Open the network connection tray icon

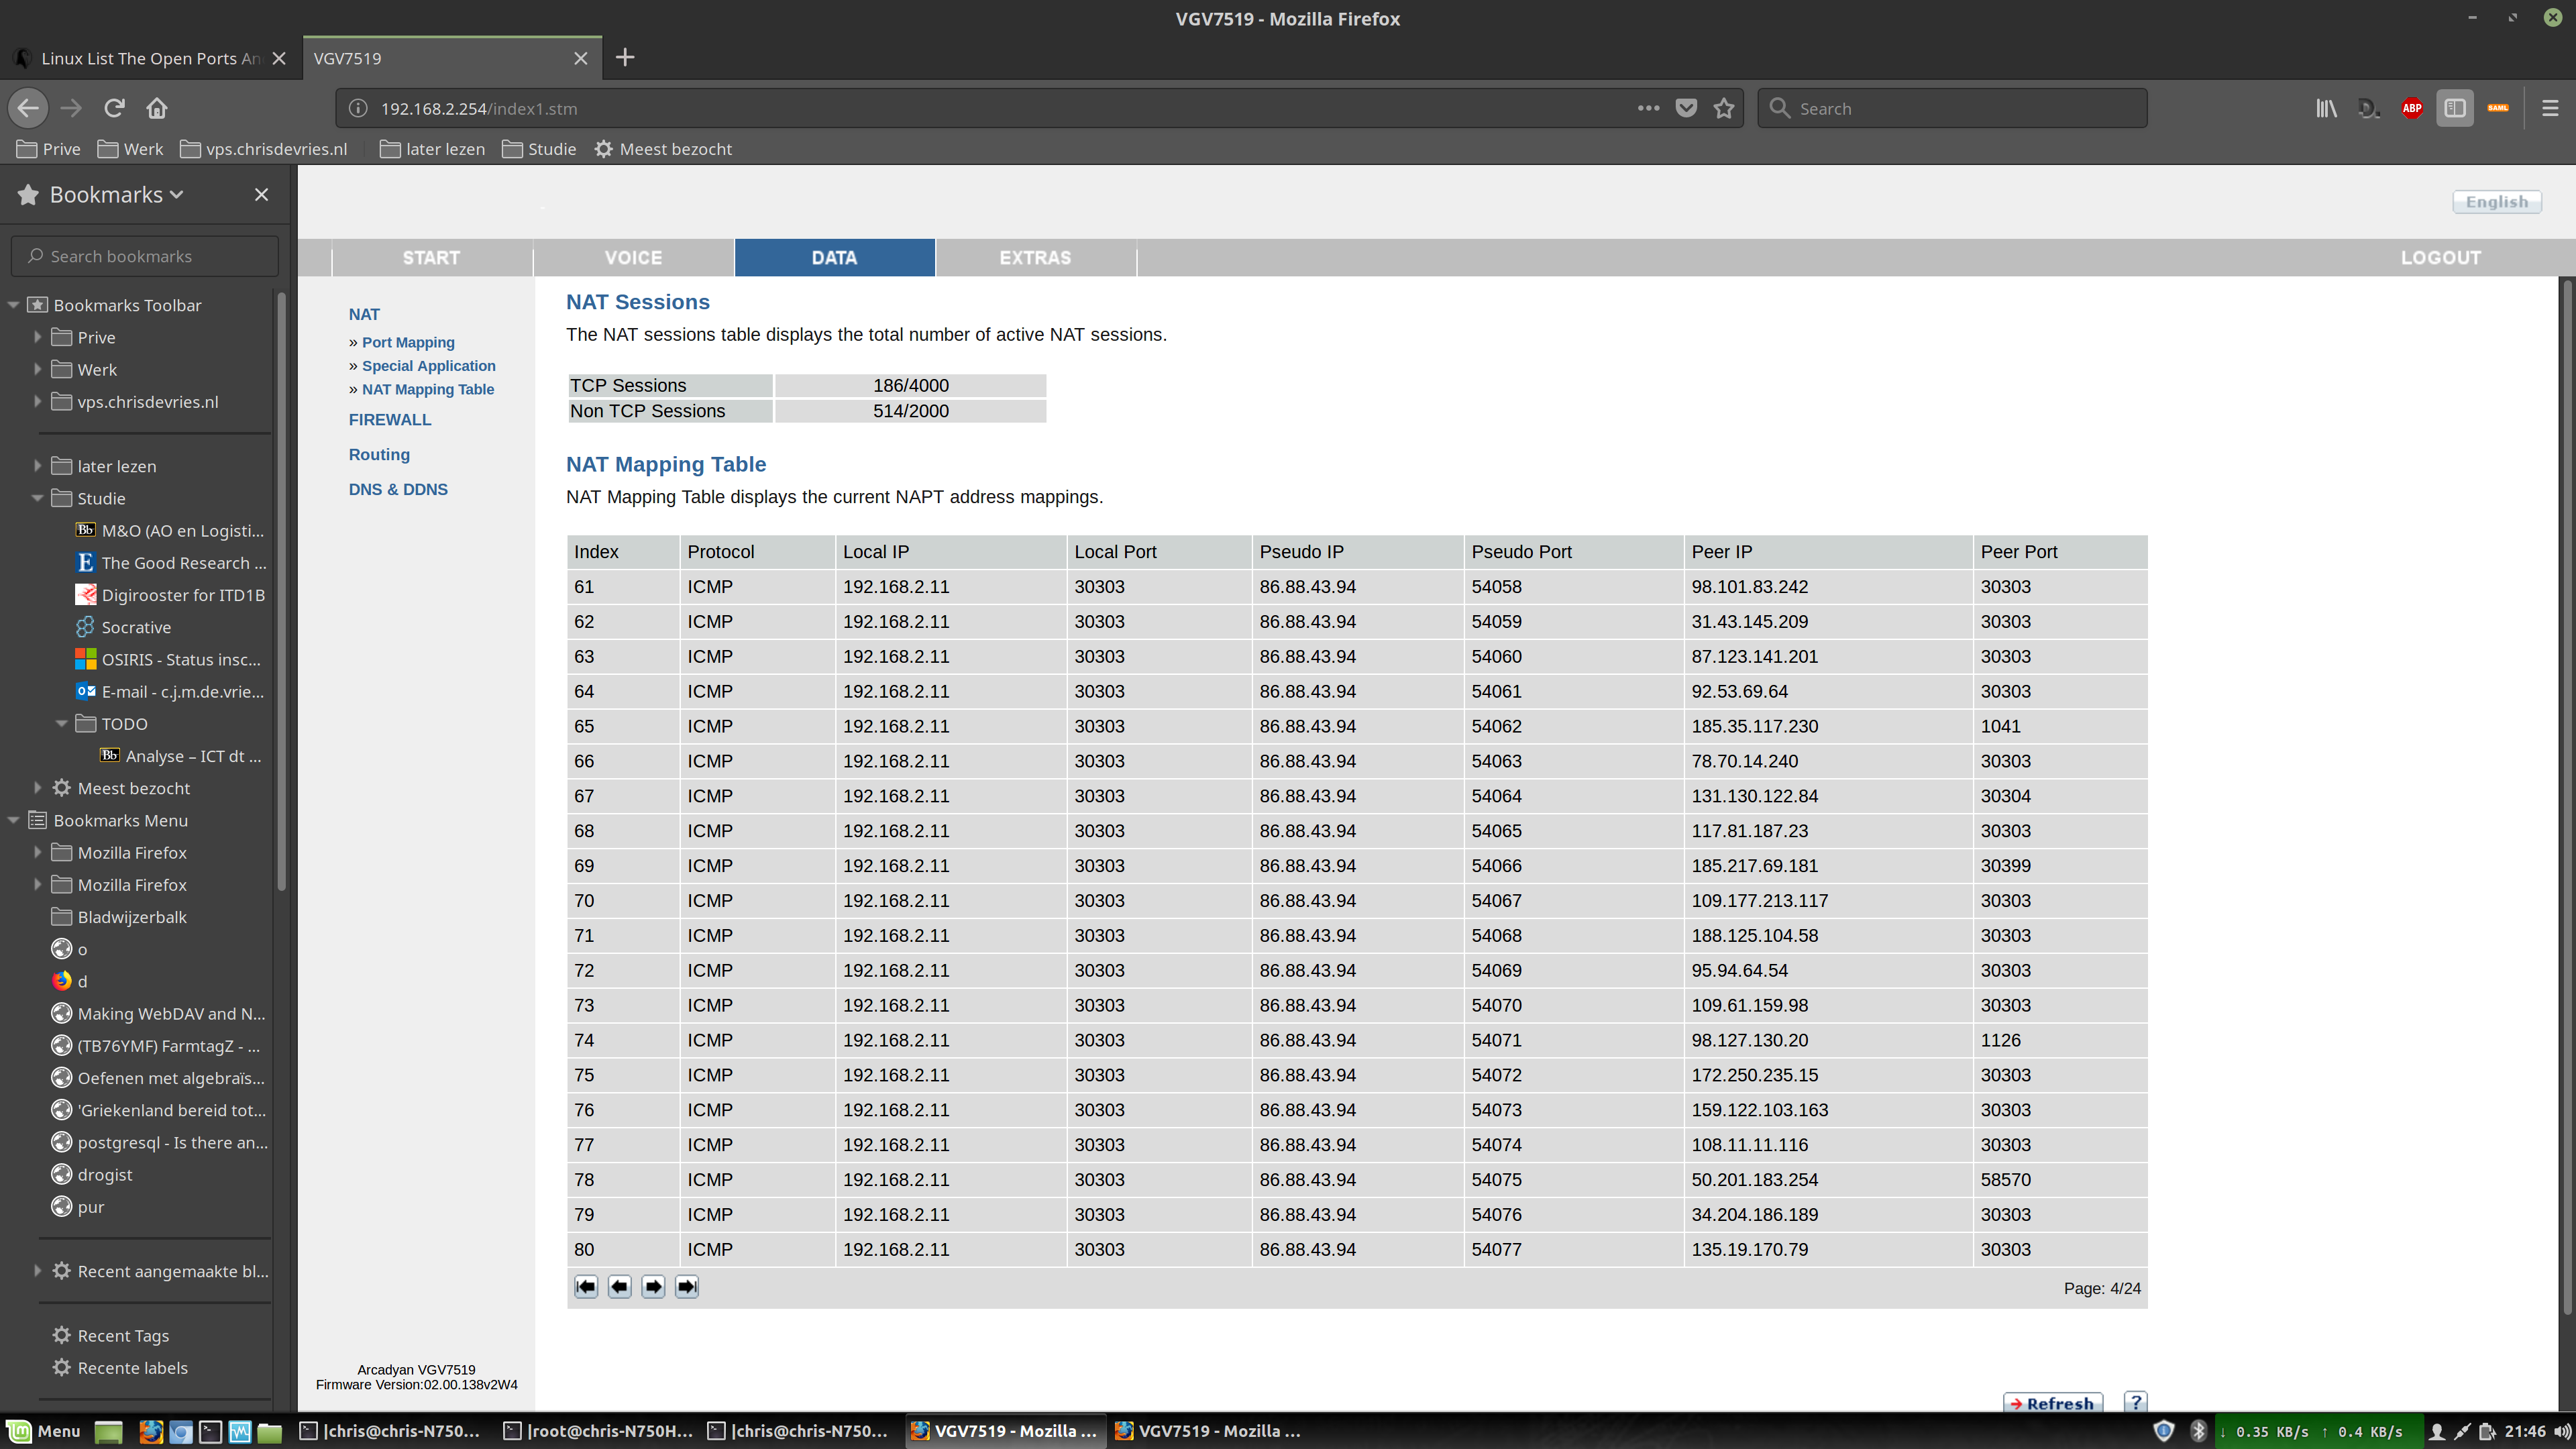pyautogui.click(x=2462, y=1432)
